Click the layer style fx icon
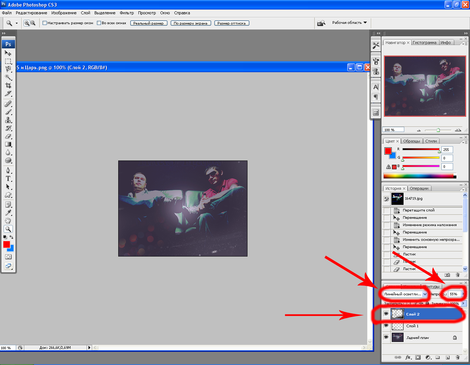470x365 pixels. point(408,357)
